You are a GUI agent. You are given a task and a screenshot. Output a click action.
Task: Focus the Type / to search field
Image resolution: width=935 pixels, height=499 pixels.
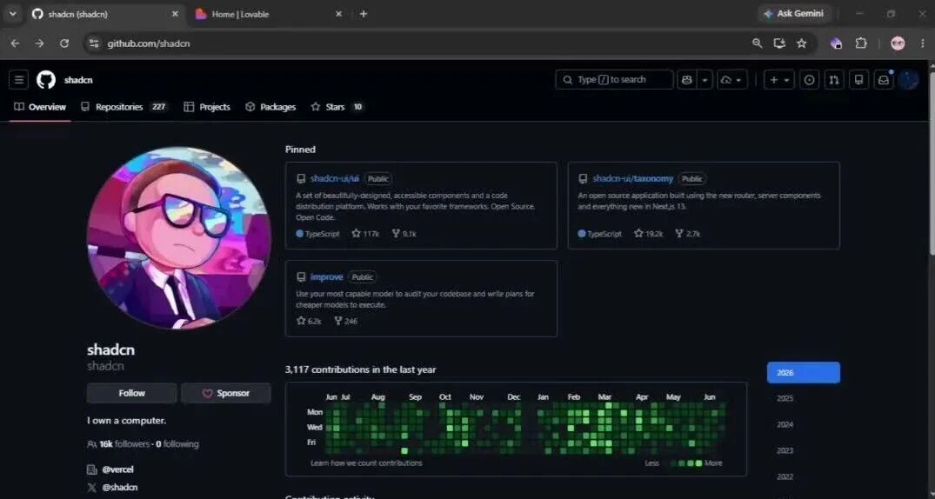[614, 80]
